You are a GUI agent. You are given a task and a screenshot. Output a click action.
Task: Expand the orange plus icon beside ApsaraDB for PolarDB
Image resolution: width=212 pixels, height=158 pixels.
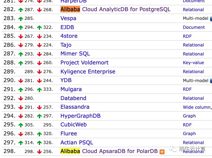(162, 152)
